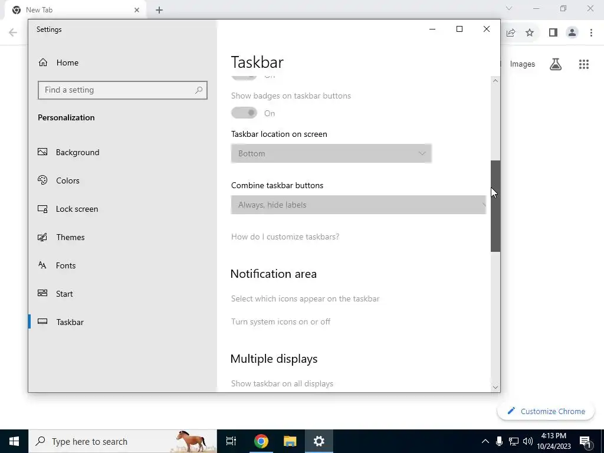Open Task View from taskbar
The image size is (604, 453).
coord(231,441)
